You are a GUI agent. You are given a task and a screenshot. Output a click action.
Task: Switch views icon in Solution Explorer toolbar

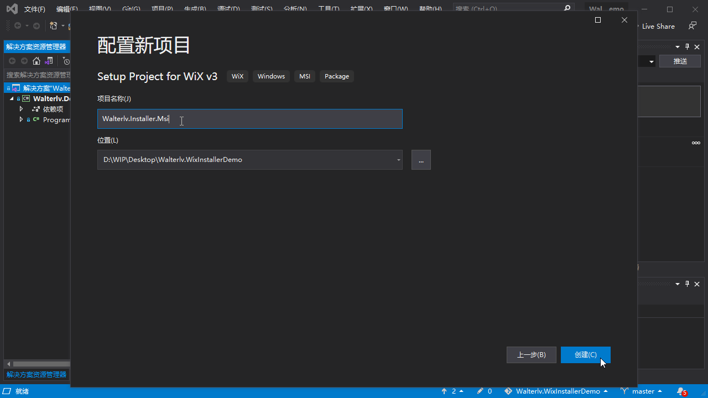coord(49,61)
